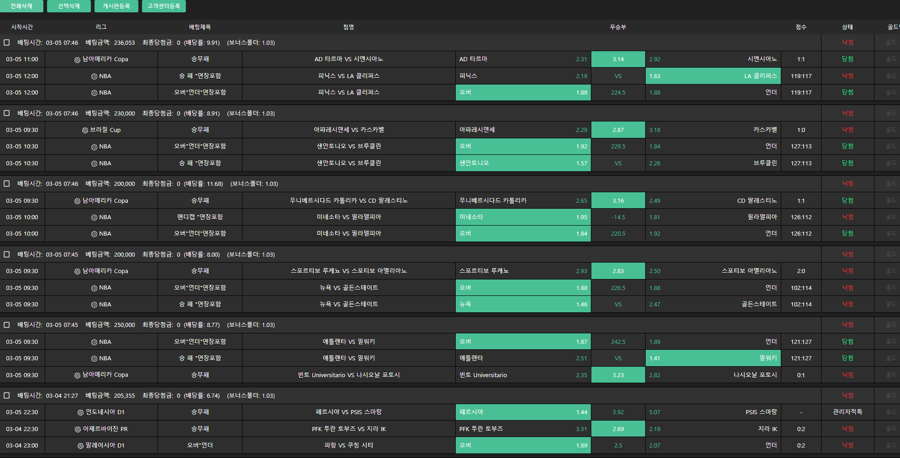
Task: Click soccer icon next to 아제르바이잔 PR
Action: coord(78,429)
